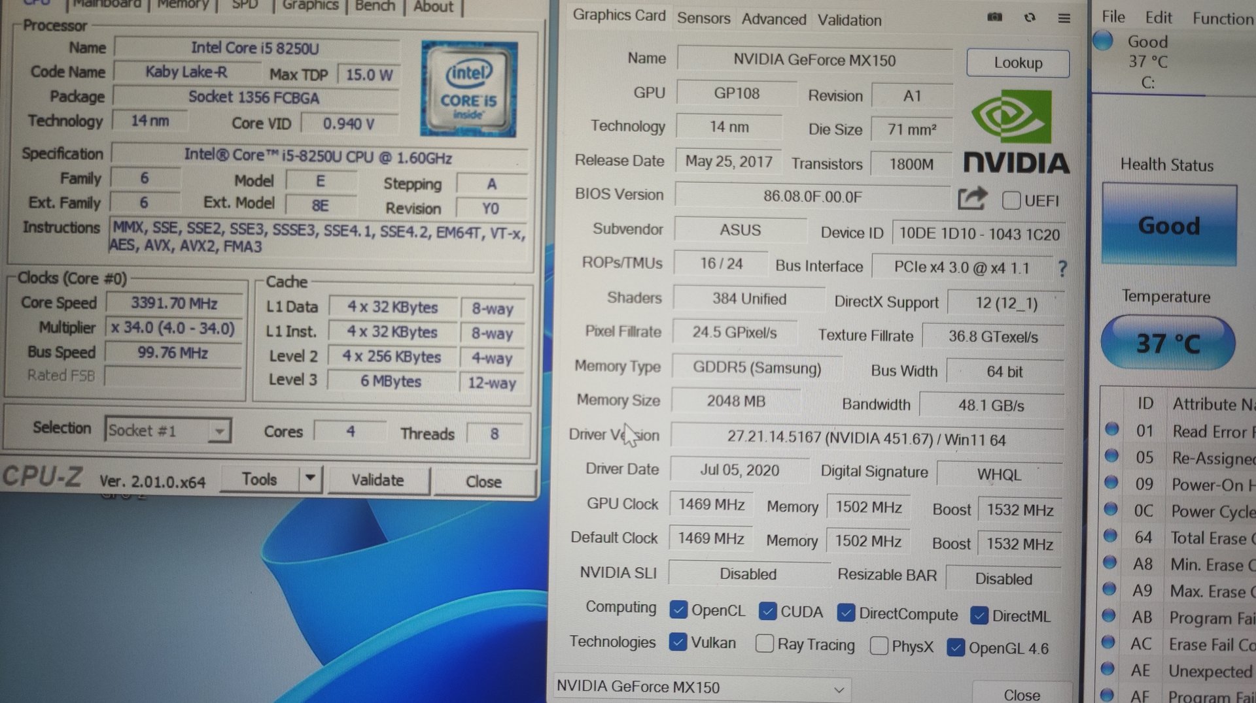This screenshot has width=1256, height=703.
Task: Expand the Tools dropdown arrow in CPU-Z
Action: click(x=310, y=478)
